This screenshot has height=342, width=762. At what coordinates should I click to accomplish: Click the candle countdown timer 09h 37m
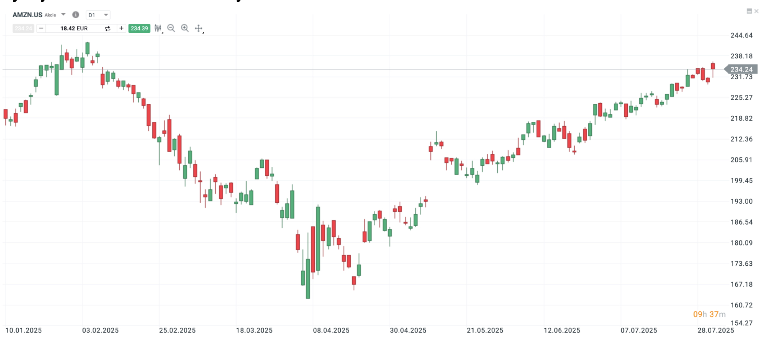point(709,314)
